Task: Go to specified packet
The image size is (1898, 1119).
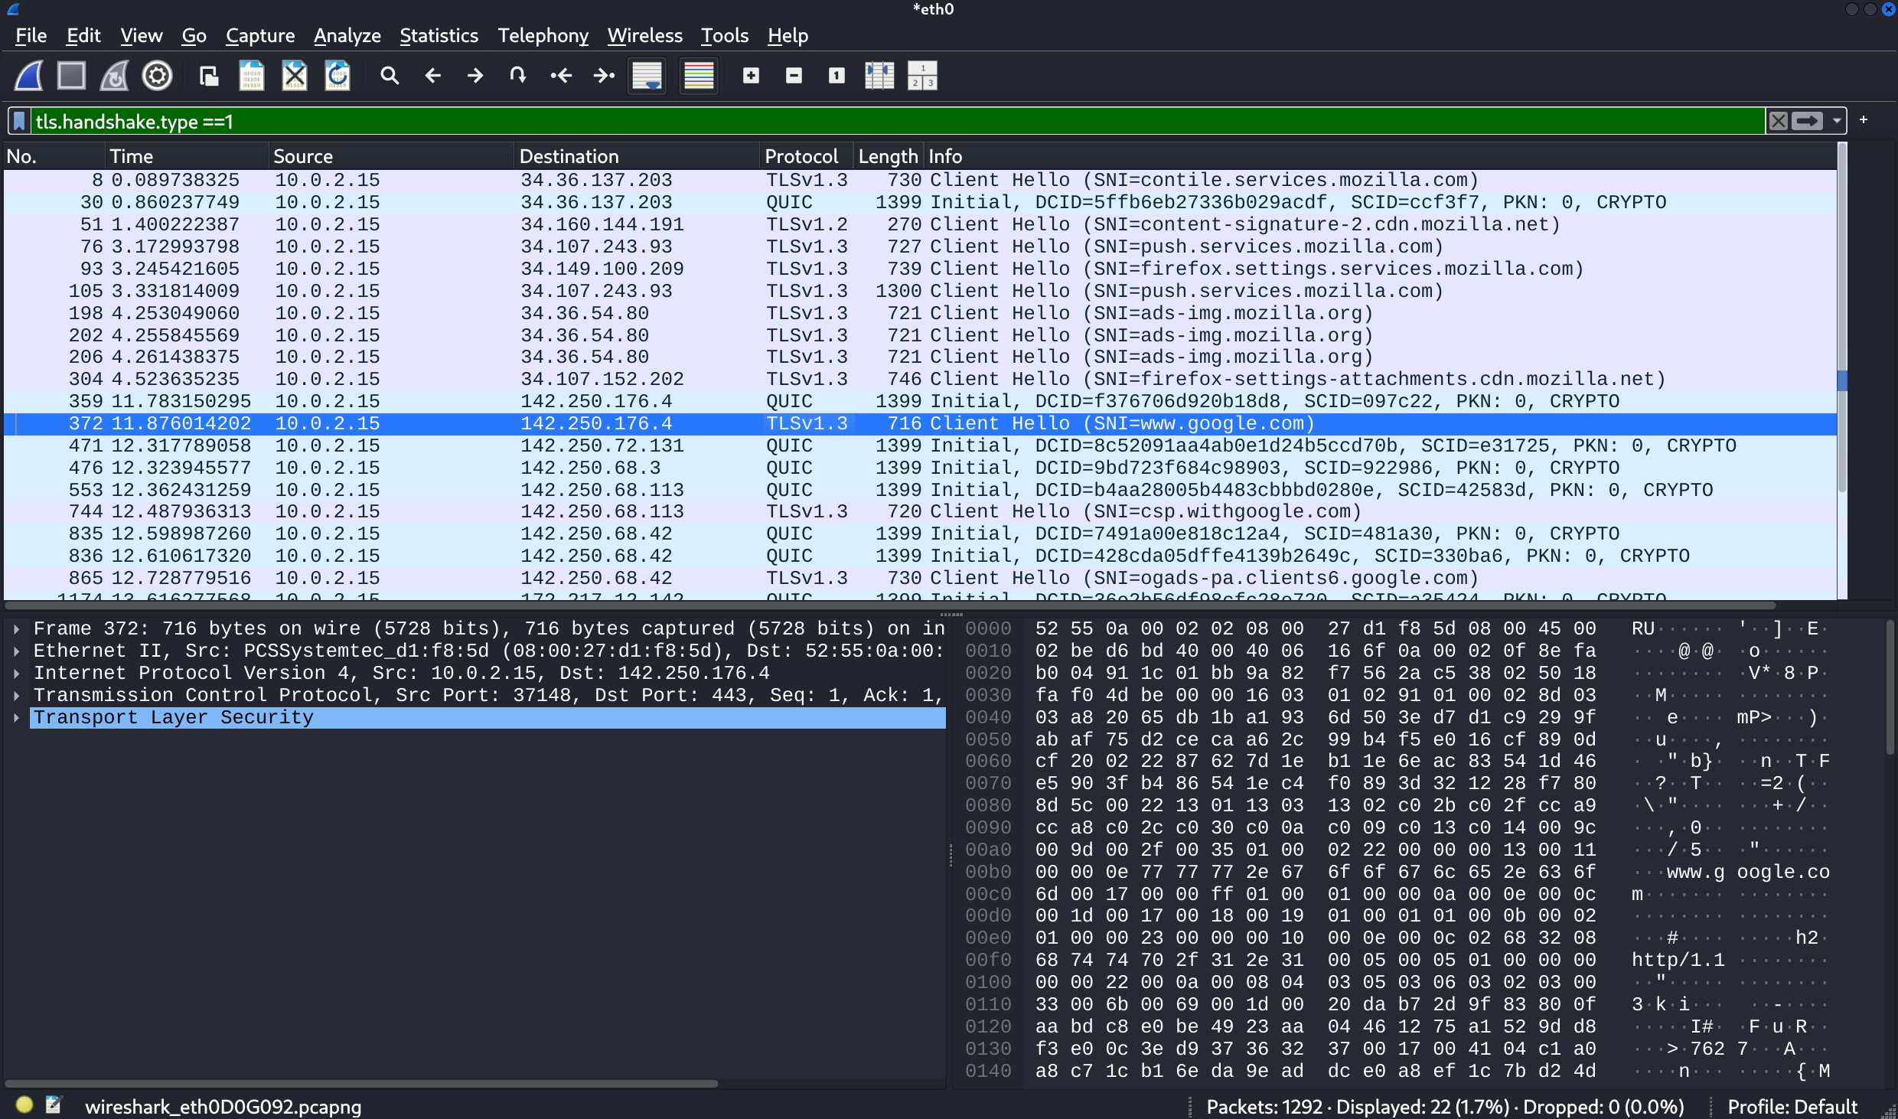Action: (518, 76)
